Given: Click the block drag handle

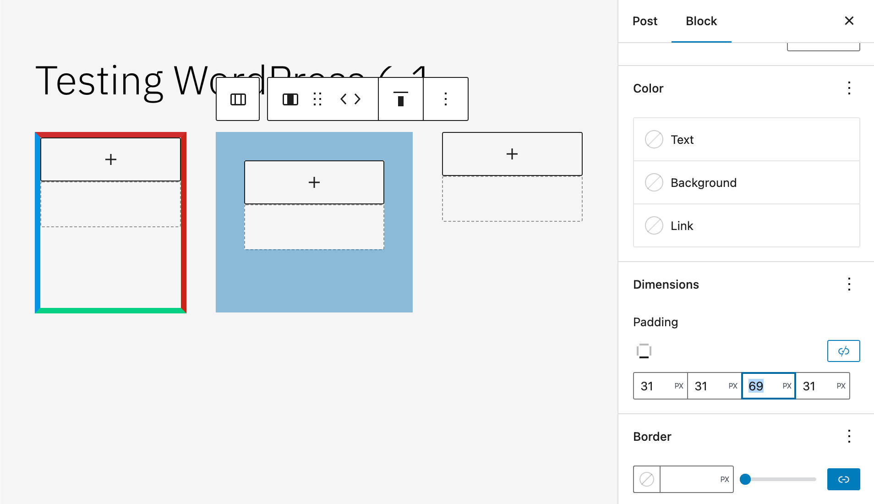Looking at the screenshot, I should [x=317, y=99].
